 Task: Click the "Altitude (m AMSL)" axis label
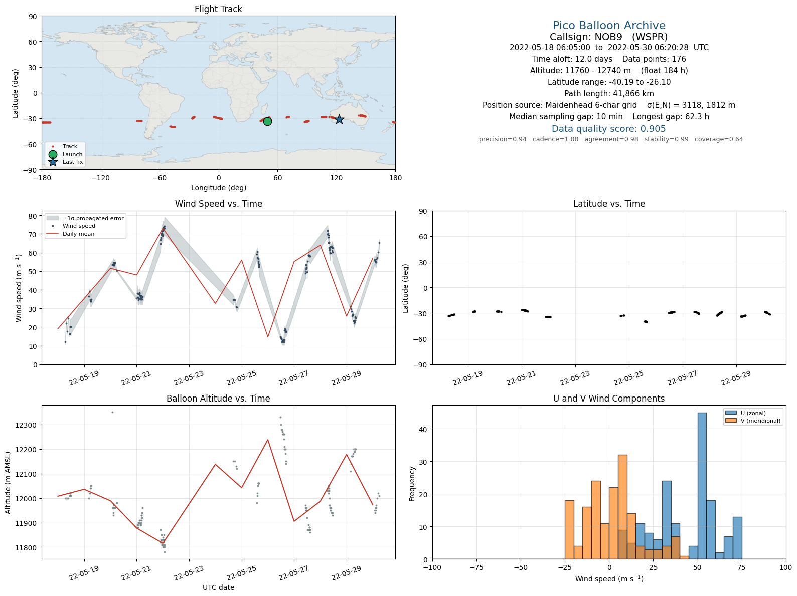pos(8,483)
